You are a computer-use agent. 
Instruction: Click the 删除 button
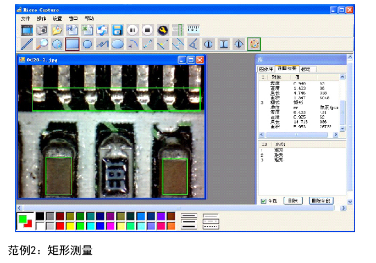click(x=293, y=201)
